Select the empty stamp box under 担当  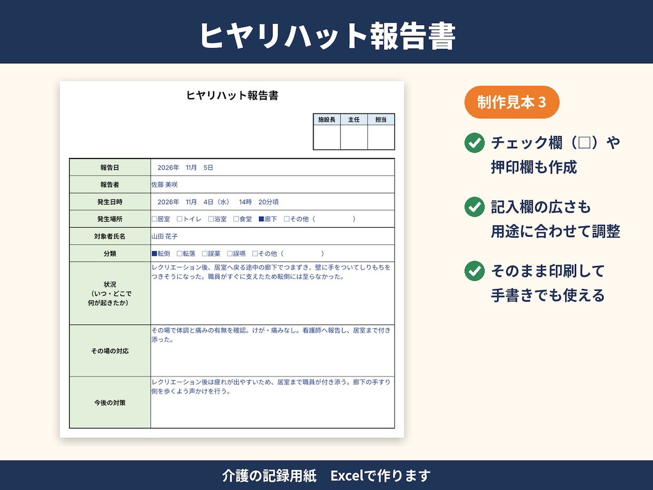point(381,138)
